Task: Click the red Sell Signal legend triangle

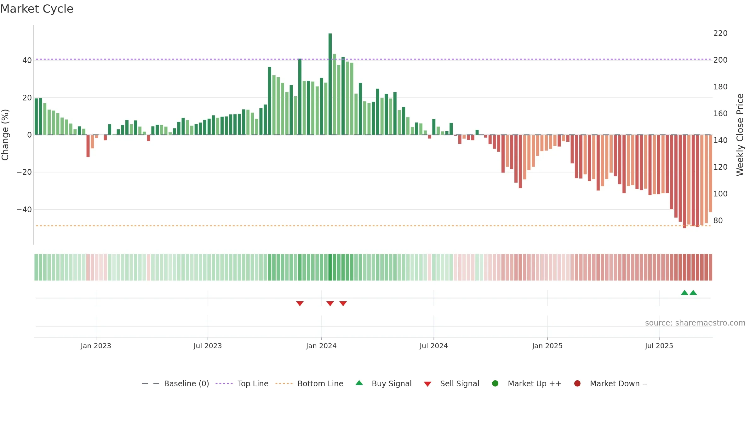Action: click(x=427, y=384)
